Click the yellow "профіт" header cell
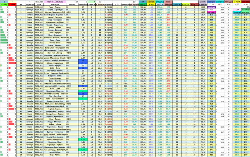 click(x=151, y=2)
